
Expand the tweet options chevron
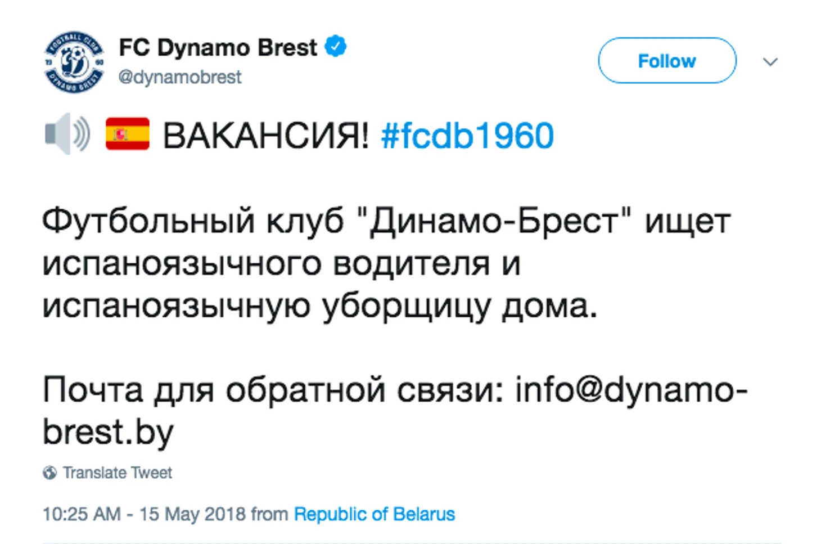pyautogui.click(x=770, y=61)
